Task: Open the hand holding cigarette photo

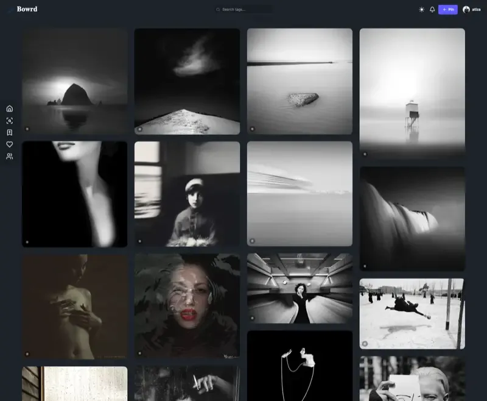Action: click(x=187, y=383)
